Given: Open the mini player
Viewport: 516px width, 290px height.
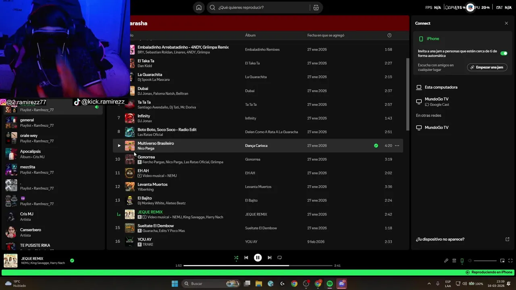Looking at the screenshot, I should 502,261.
